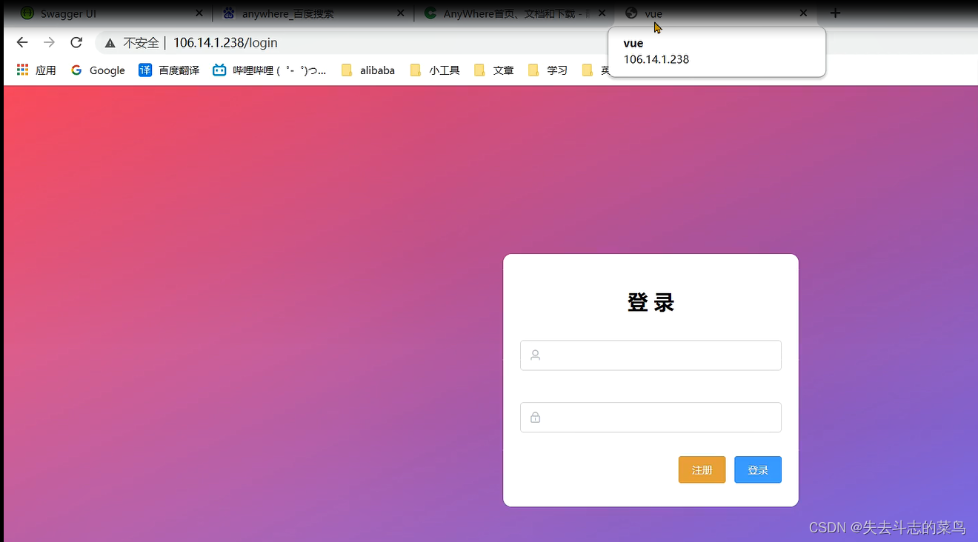This screenshot has width=978, height=542.
Task: Focus the username input field
Action: (651, 355)
